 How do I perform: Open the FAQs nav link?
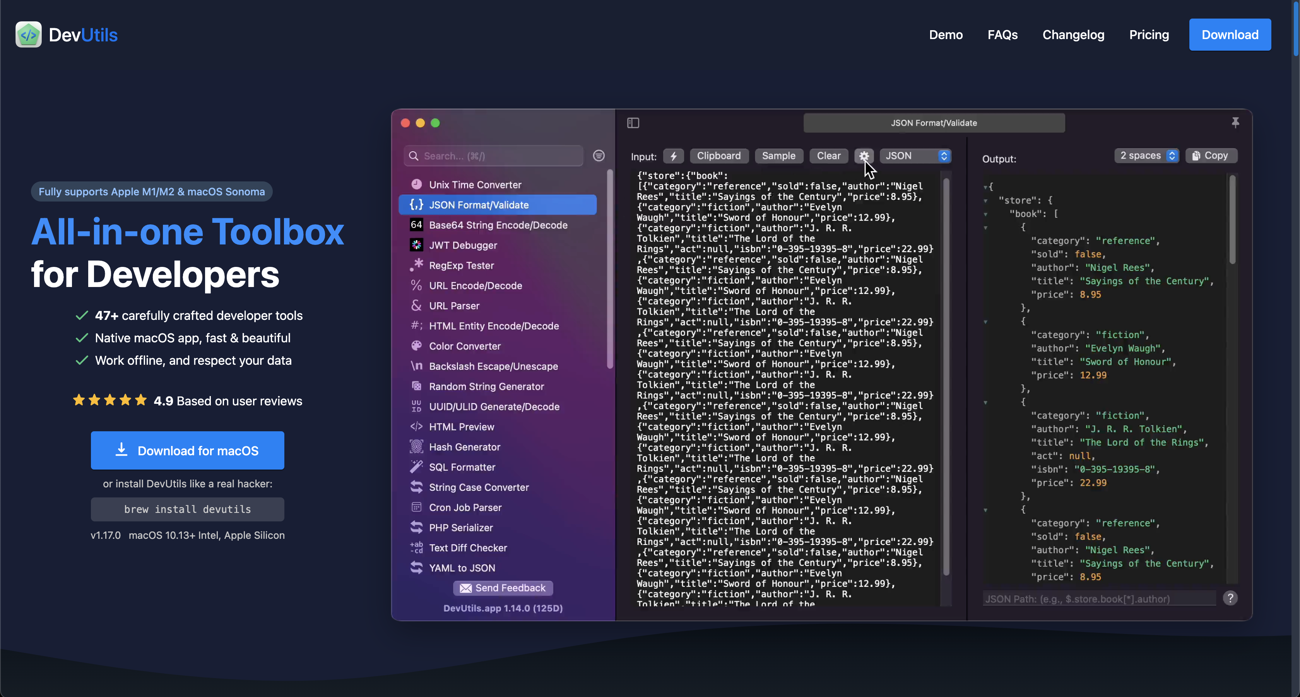[1002, 35]
